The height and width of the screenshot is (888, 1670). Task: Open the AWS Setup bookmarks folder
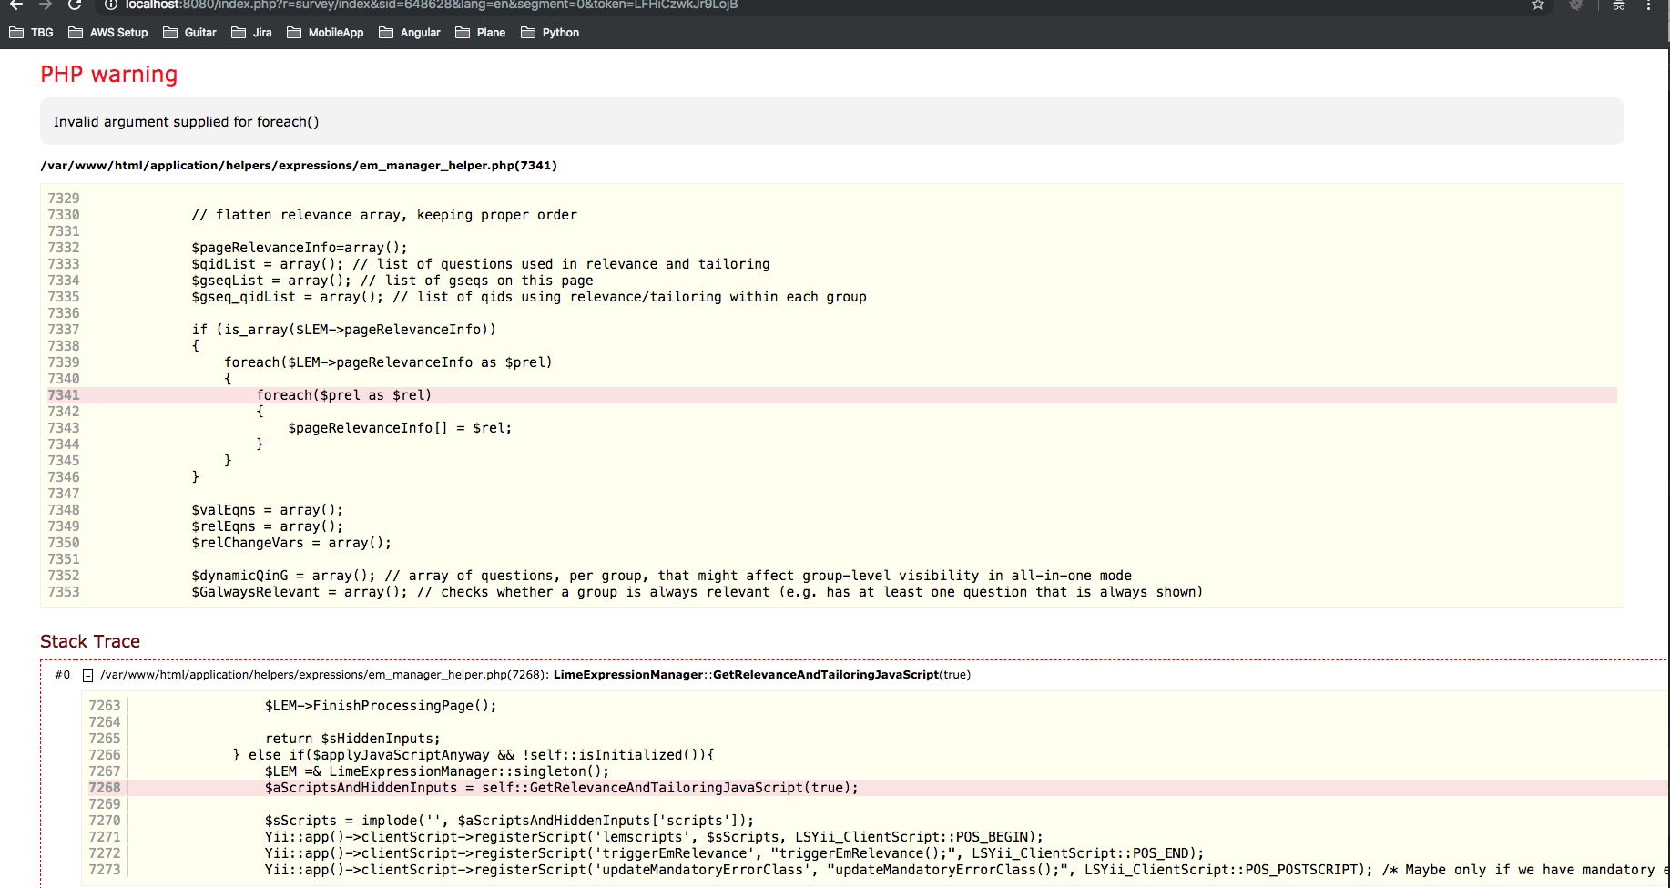[x=108, y=33]
